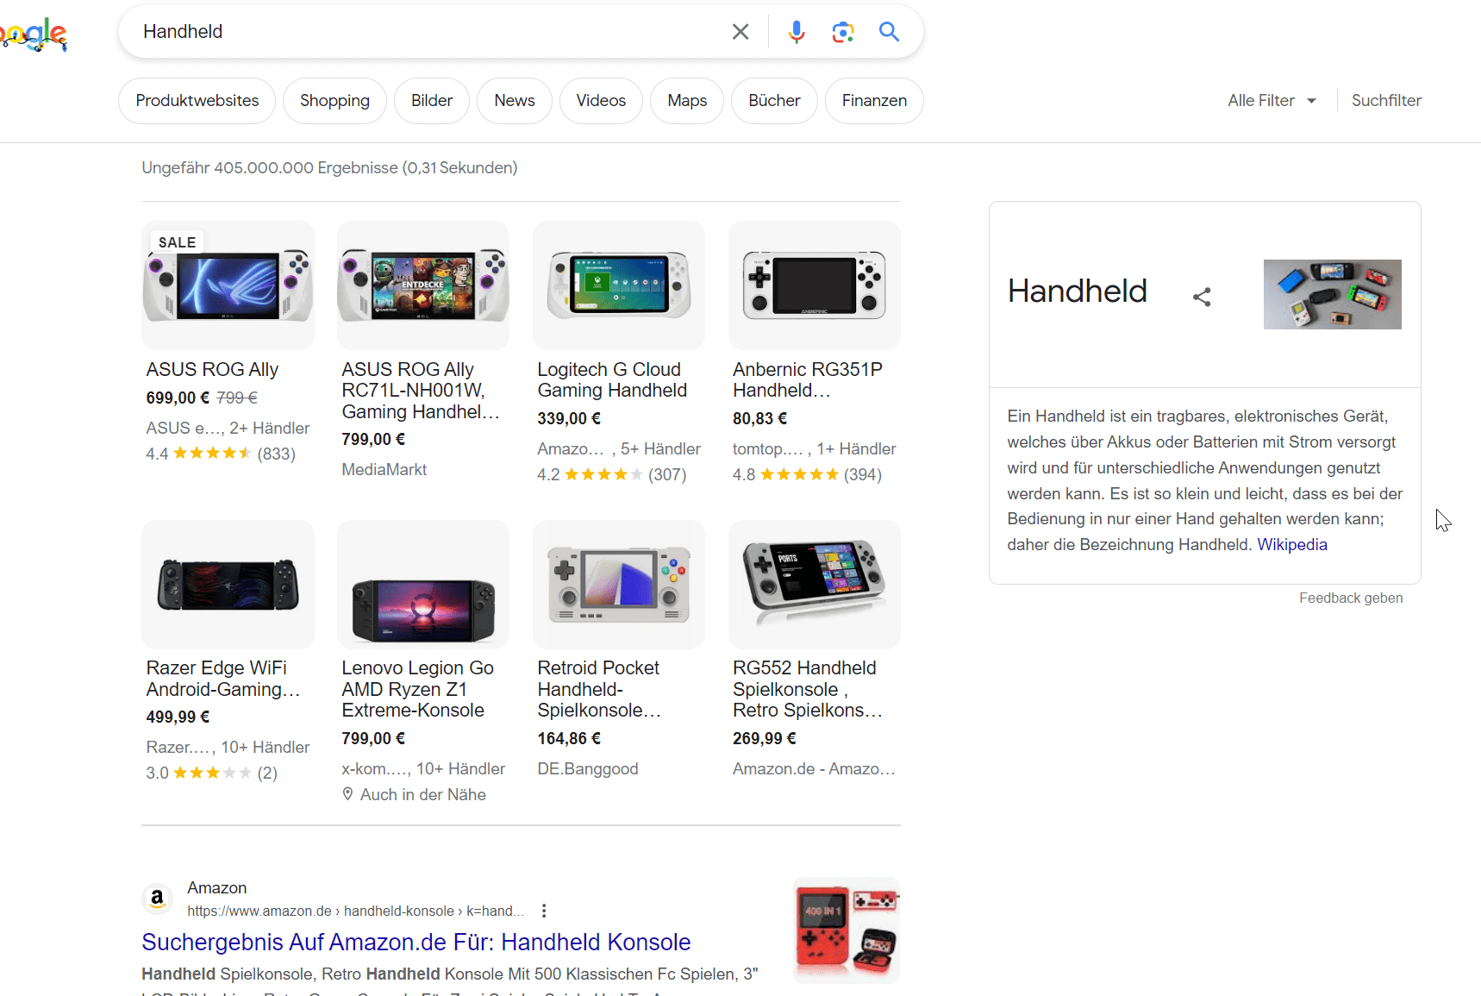This screenshot has width=1481, height=996.
Task: Click the Retroid Pocket Handheld-Spielkonsole title
Action: coord(599,689)
